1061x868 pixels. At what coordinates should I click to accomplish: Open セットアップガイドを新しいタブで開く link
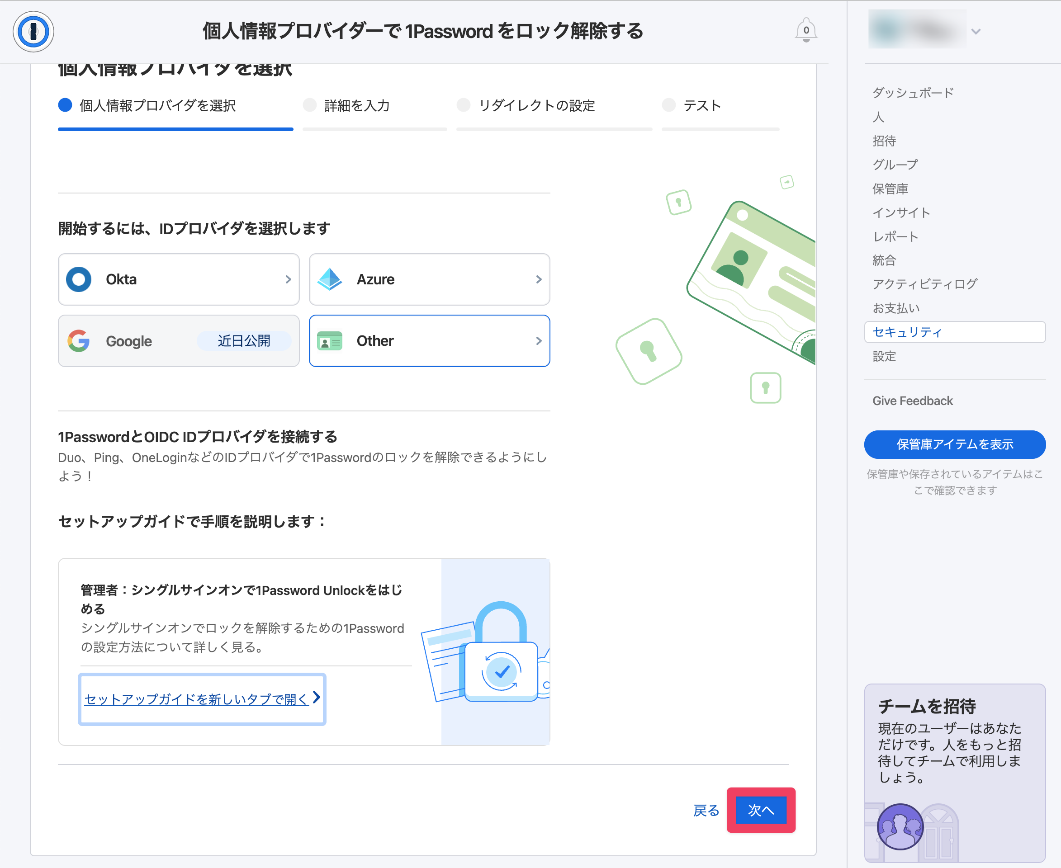click(196, 699)
